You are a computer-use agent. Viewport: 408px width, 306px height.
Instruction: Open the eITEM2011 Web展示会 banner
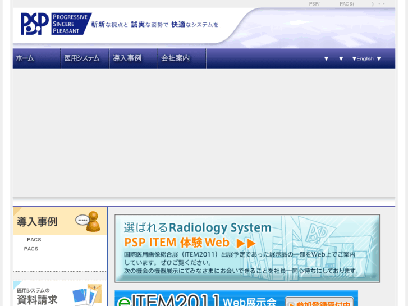tap(236, 299)
